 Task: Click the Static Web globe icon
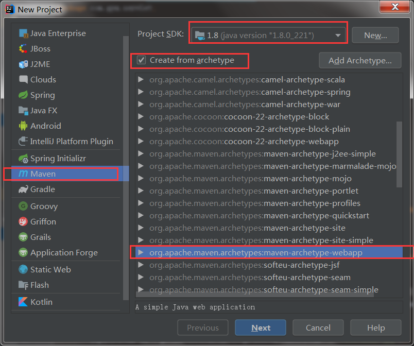point(23,269)
